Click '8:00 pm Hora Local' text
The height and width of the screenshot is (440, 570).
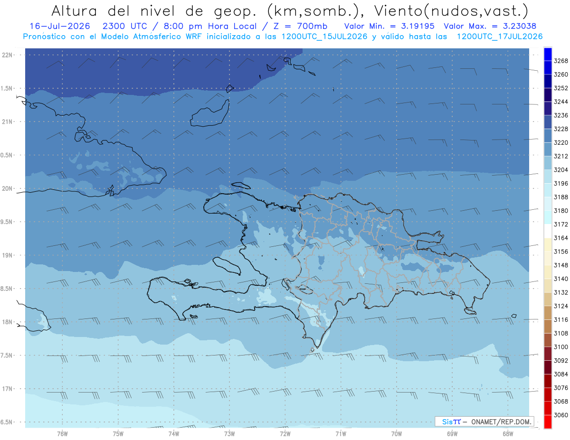point(212,26)
